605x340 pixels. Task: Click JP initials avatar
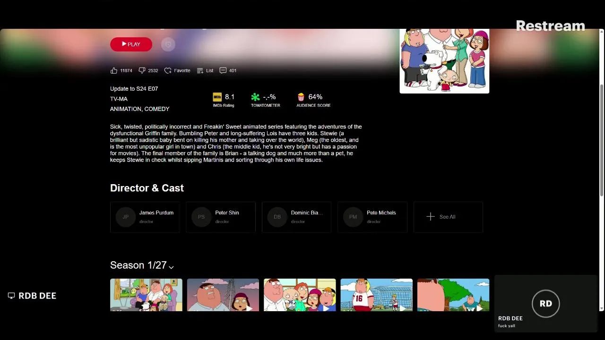coord(125,217)
